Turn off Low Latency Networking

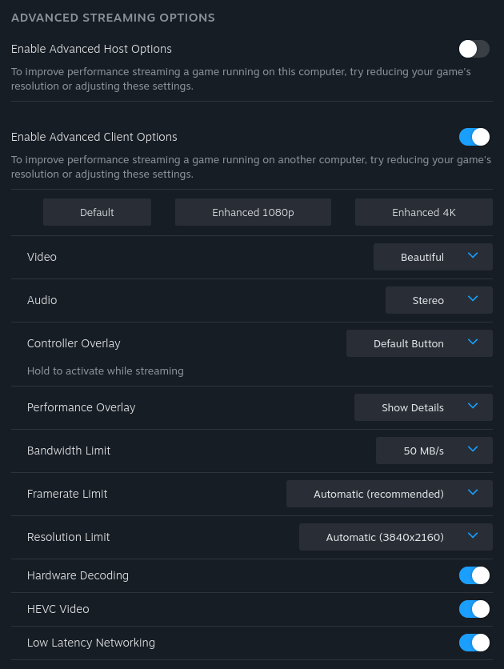click(474, 643)
